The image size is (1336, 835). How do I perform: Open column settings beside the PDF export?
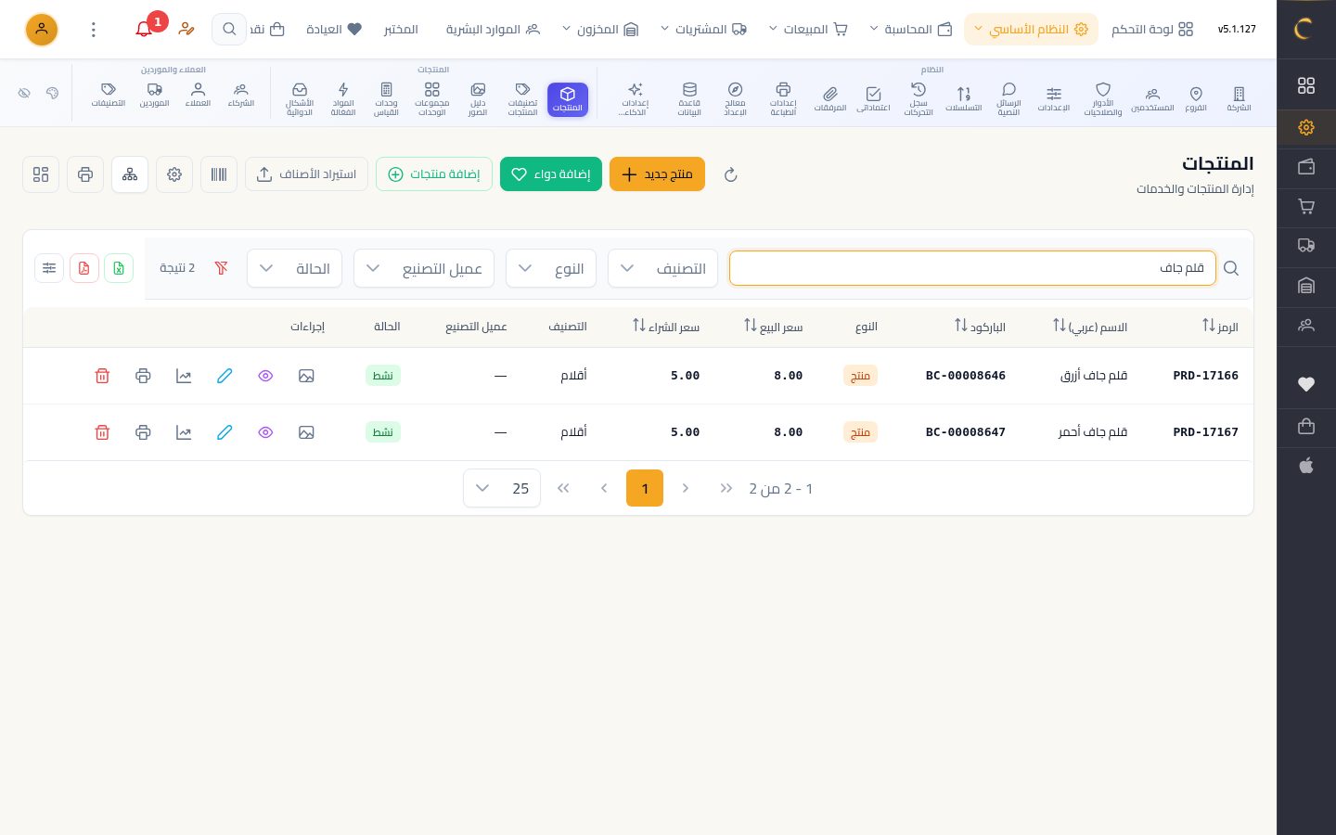pyautogui.click(x=49, y=268)
